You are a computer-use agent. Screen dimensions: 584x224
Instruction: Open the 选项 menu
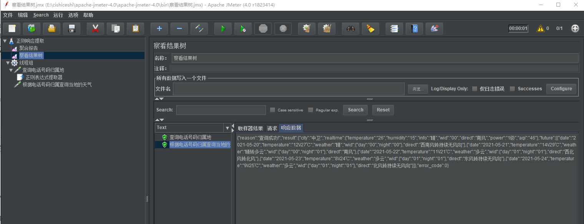[73, 15]
